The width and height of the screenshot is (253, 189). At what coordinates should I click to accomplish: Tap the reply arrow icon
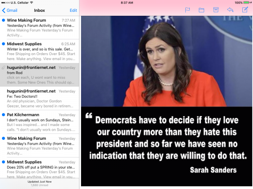[x=230, y=10]
